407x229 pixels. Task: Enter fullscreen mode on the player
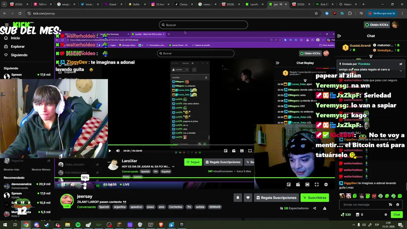pos(317,184)
